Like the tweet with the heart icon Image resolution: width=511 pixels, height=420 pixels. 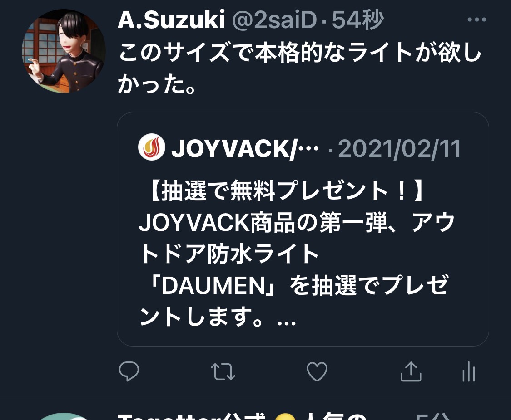point(317,371)
